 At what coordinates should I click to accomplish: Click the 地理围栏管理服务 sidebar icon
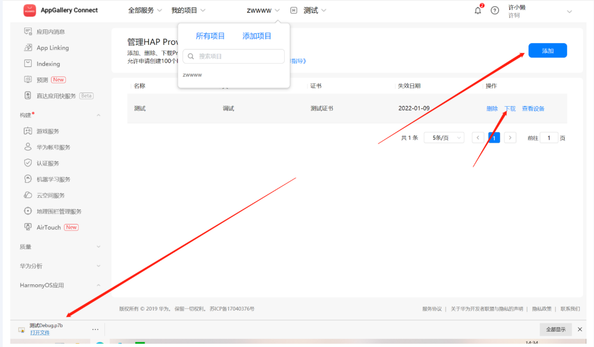[x=28, y=211]
